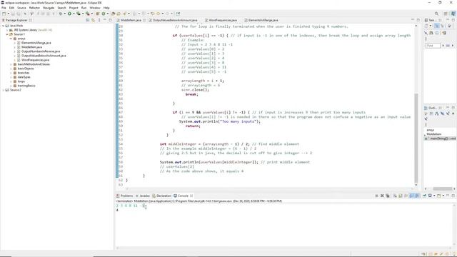
Task: Open the Refactor menu
Action: pos(34,8)
